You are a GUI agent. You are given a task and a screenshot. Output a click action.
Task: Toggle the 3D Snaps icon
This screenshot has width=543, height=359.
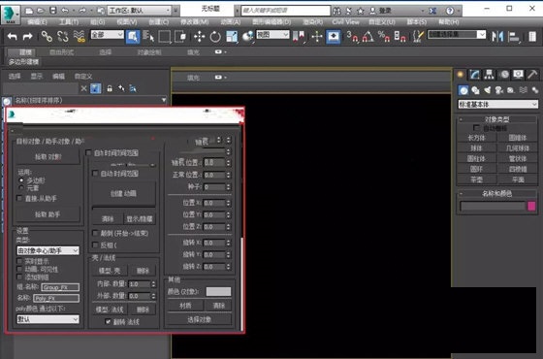click(x=353, y=36)
